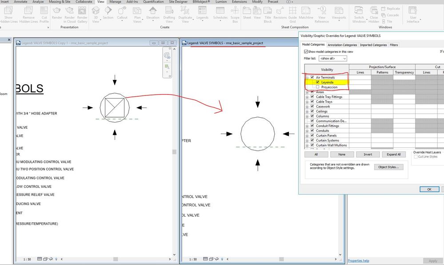Switch to the Manage ribbon tab
Viewport: 444px width, 265px height.
(x=115, y=2)
